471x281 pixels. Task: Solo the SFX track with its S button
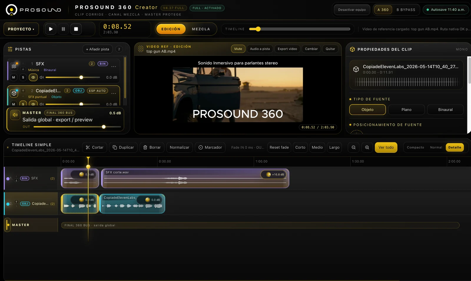point(23,77)
